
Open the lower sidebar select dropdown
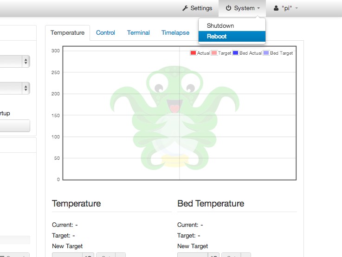point(15,88)
